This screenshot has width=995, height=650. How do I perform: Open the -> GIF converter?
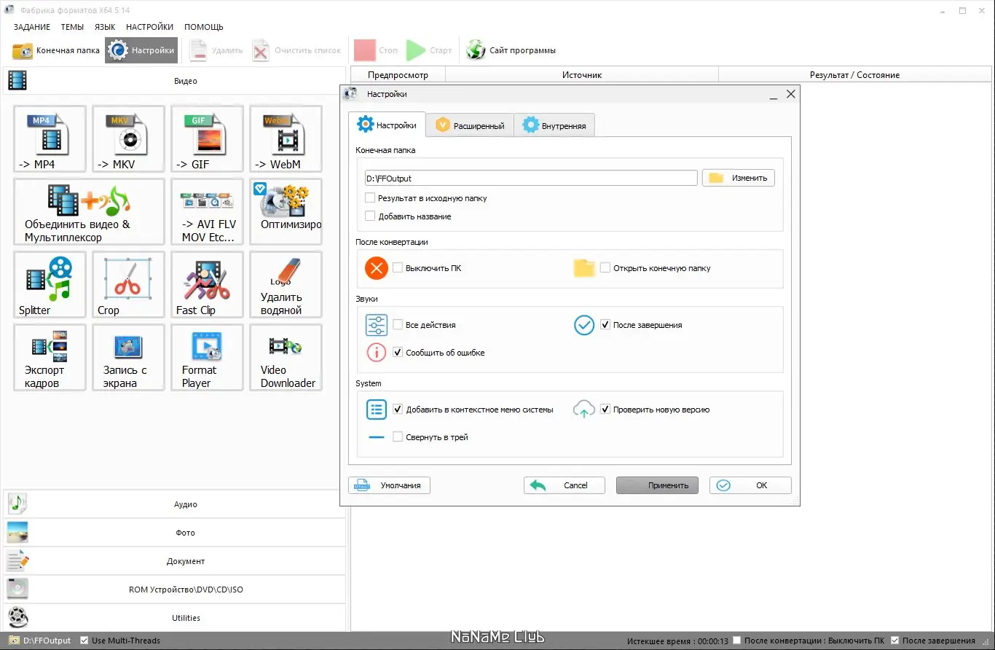click(x=207, y=139)
